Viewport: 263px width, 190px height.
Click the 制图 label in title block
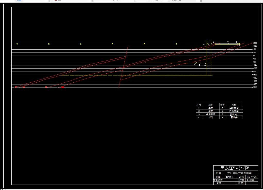[218, 177]
